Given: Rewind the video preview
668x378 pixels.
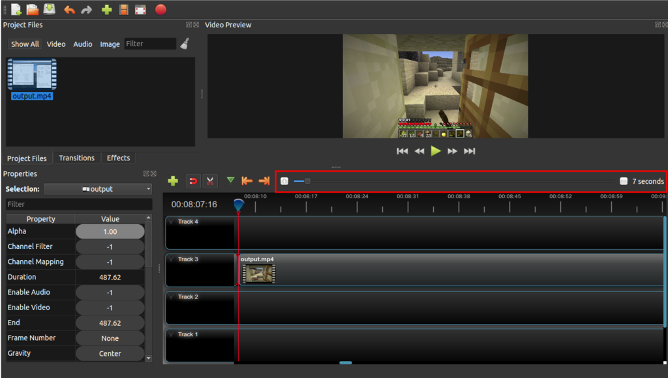Looking at the screenshot, I should pos(419,151).
